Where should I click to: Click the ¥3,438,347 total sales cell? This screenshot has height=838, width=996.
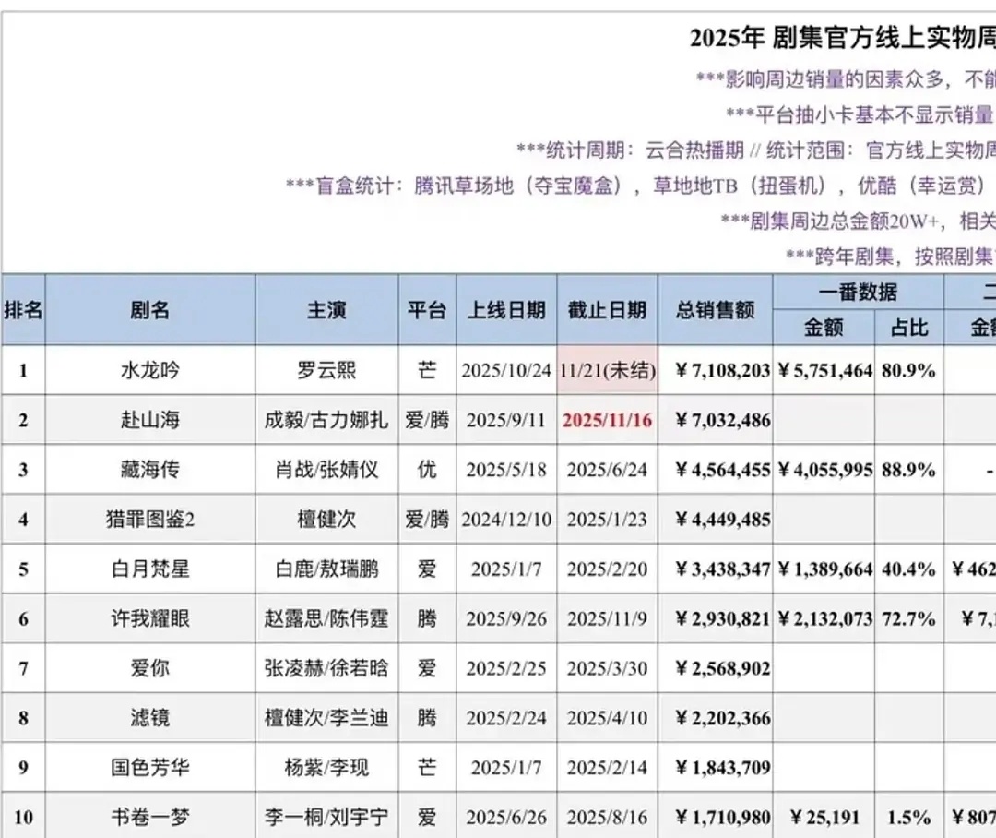pos(716,569)
